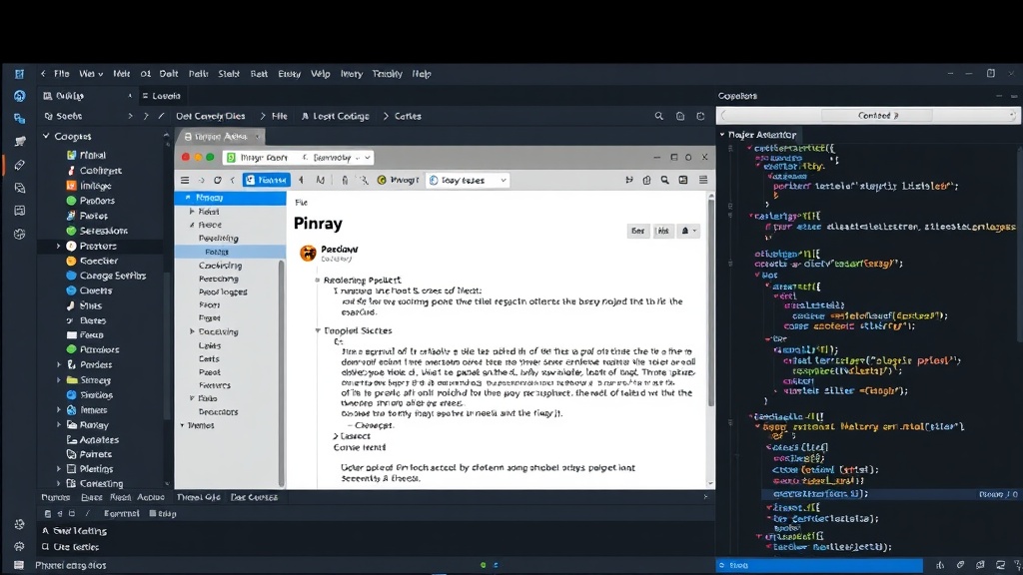
Task: Open the Thenel Gjle tab in the bottom panel
Action: coord(199,497)
